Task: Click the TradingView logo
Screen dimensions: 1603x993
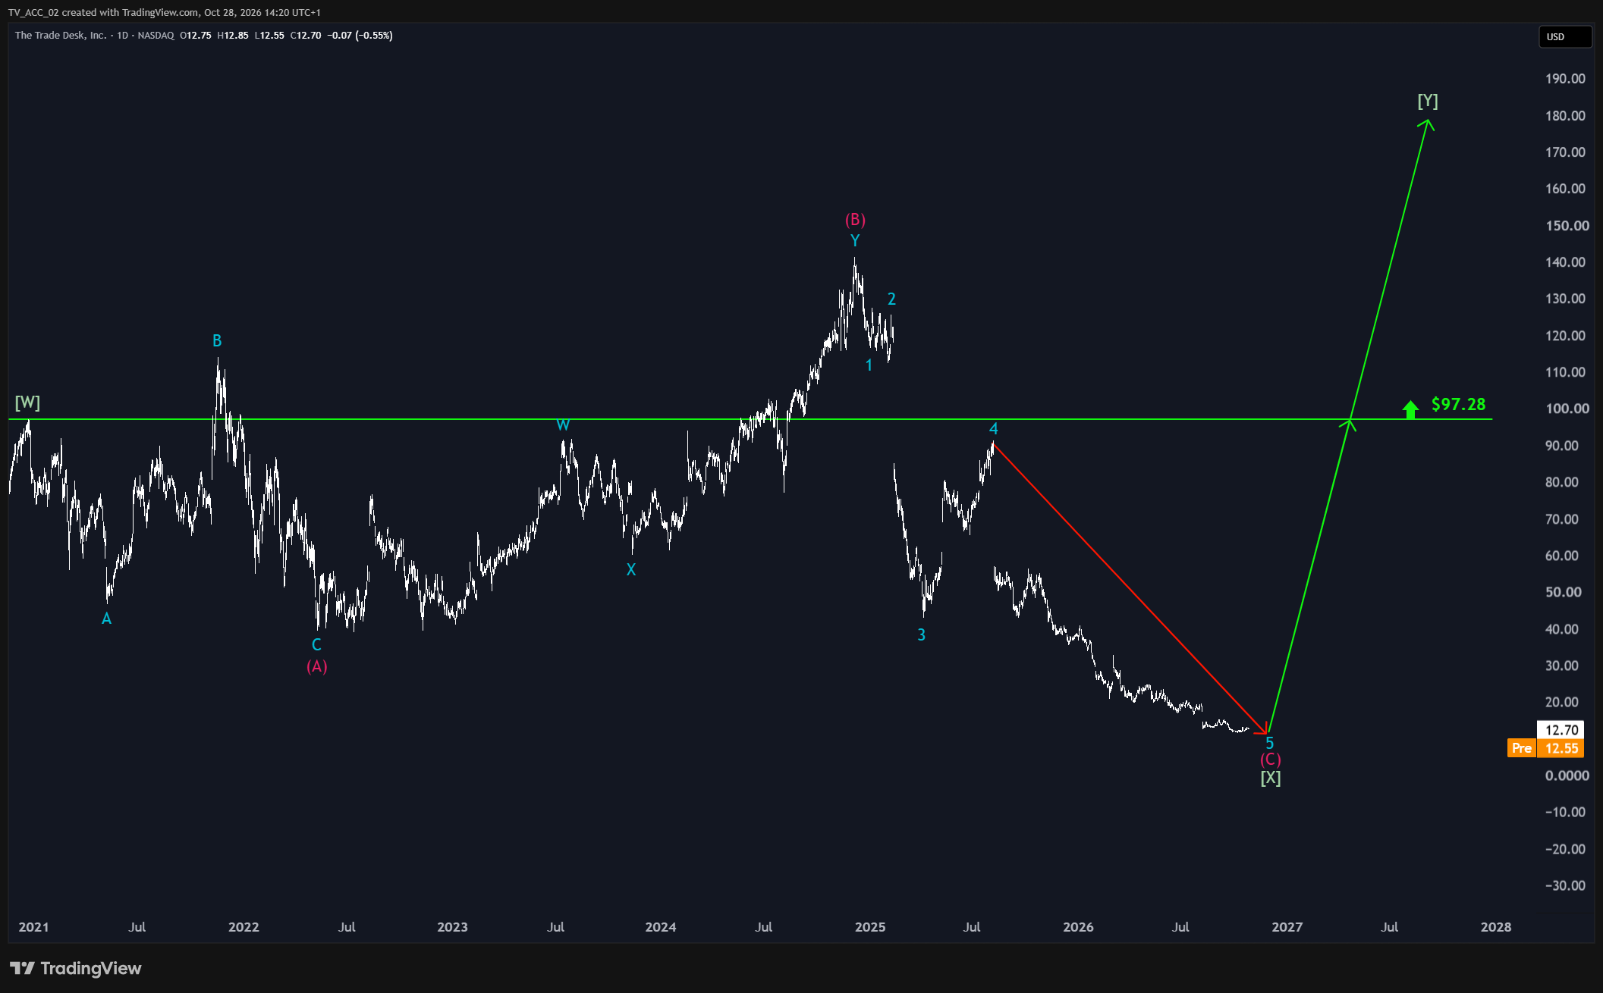Action: click(76, 968)
